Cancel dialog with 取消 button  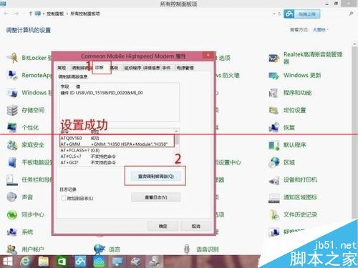coord(196,226)
